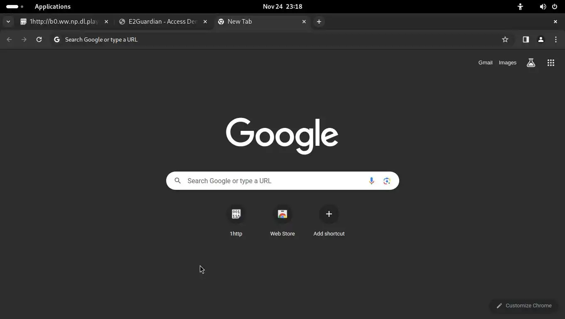Close the 1http://b0.ww.np.dl.play tab

106,22
